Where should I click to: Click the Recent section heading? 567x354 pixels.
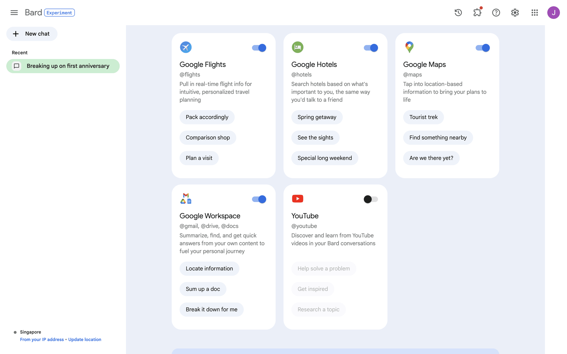tap(19, 53)
